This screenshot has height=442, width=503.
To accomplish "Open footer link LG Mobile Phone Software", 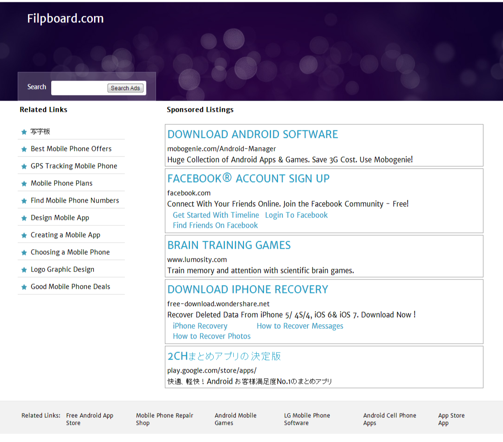I will (307, 419).
